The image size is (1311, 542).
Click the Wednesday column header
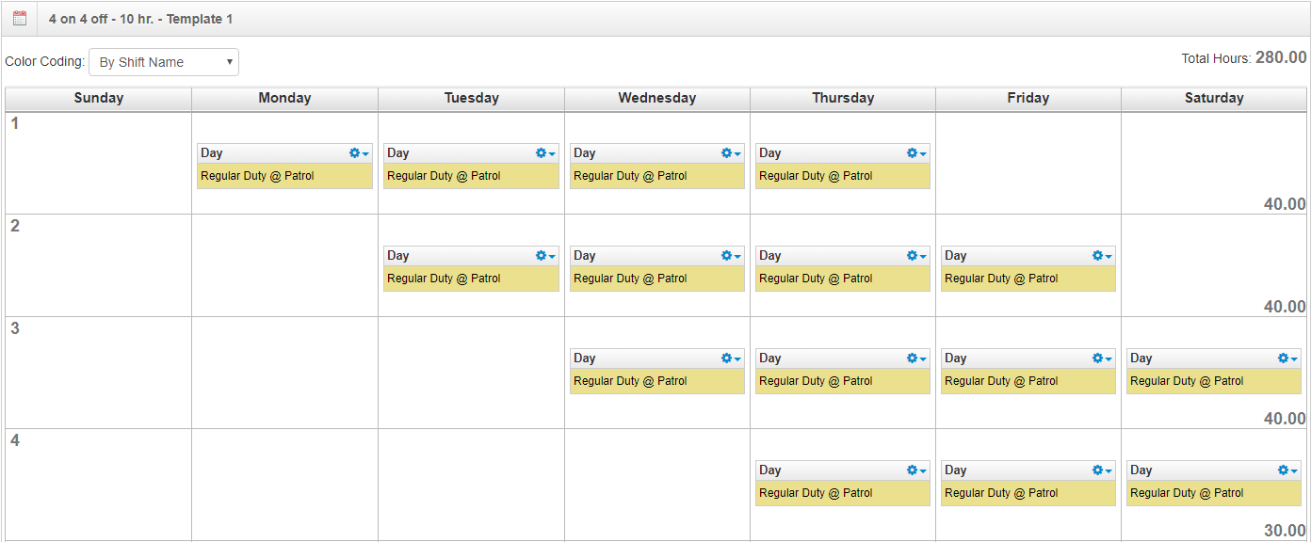(x=656, y=98)
